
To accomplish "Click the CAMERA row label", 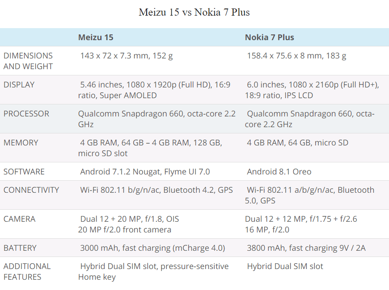I will 19,219.
